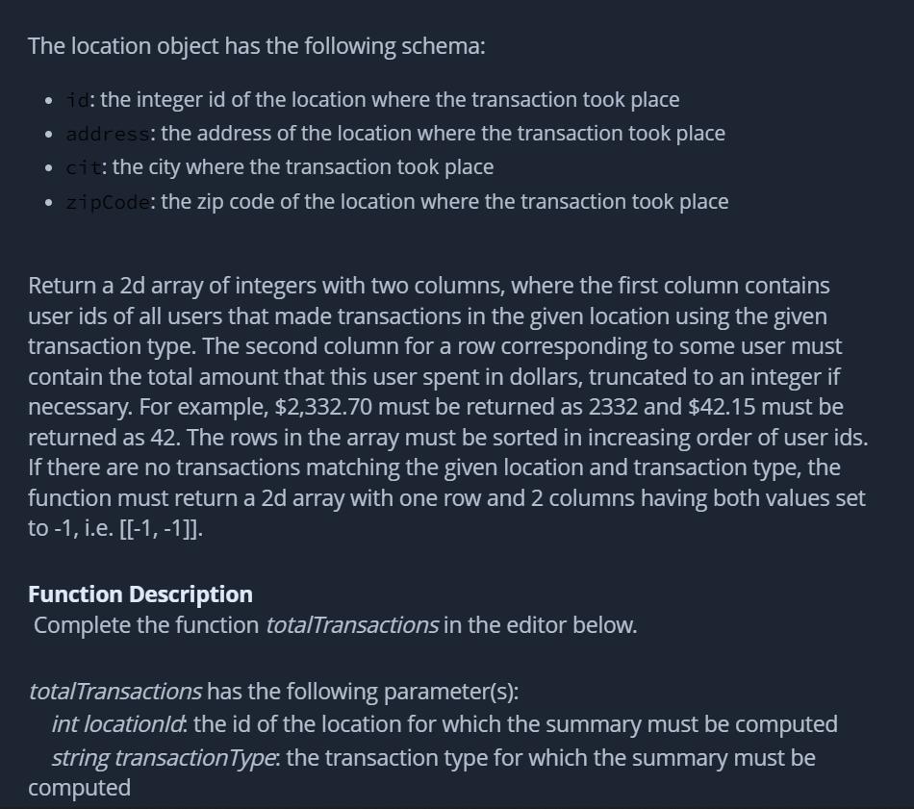Click the bullet before the 'zipCode' field
The image size is (914, 809).
(48, 203)
